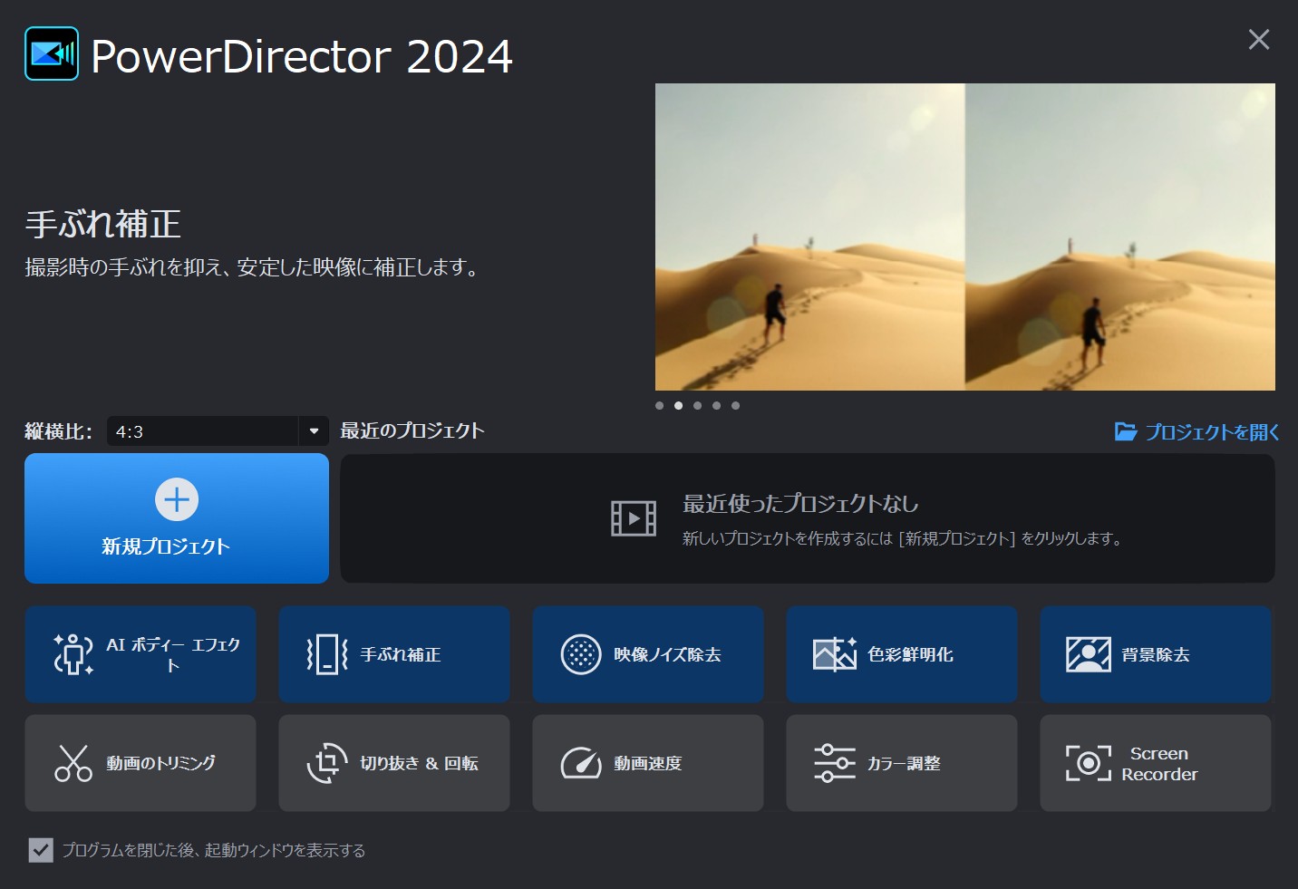The height and width of the screenshot is (889, 1298).
Task: Jump to the last carousel slide dot
Action: tap(735, 405)
